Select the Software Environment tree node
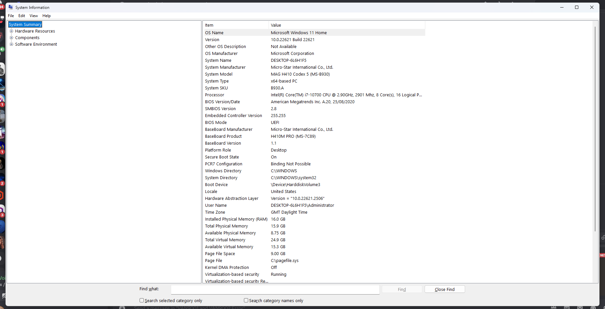 point(36,44)
